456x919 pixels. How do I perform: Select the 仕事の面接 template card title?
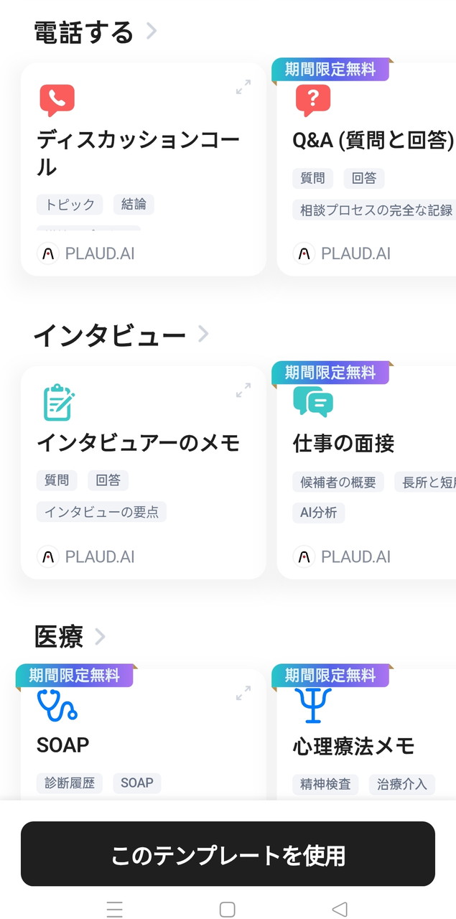[x=343, y=443]
